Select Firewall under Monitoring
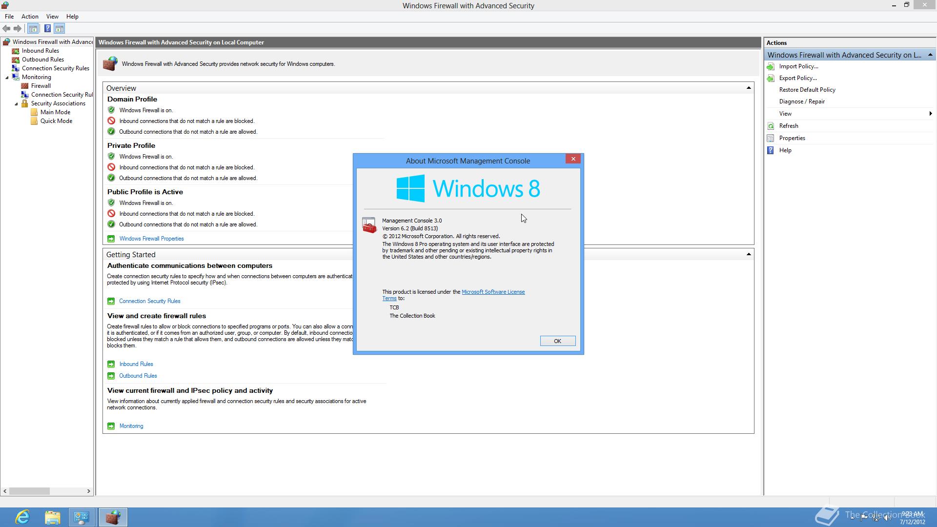937x527 pixels. (x=41, y=86)
